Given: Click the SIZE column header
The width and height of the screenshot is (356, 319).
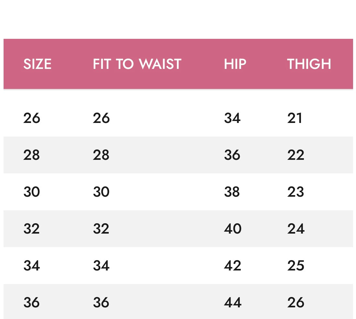Looking at the screenshot, I should click(37, 64).
